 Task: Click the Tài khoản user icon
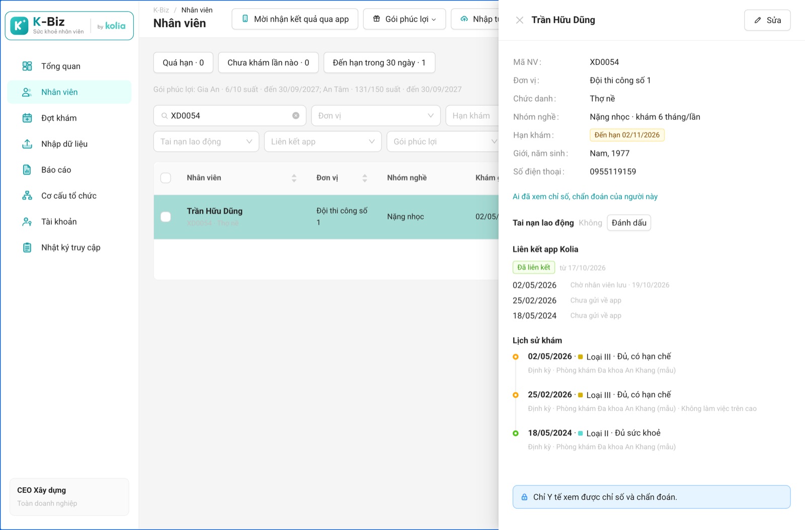(x=27, y=221)
